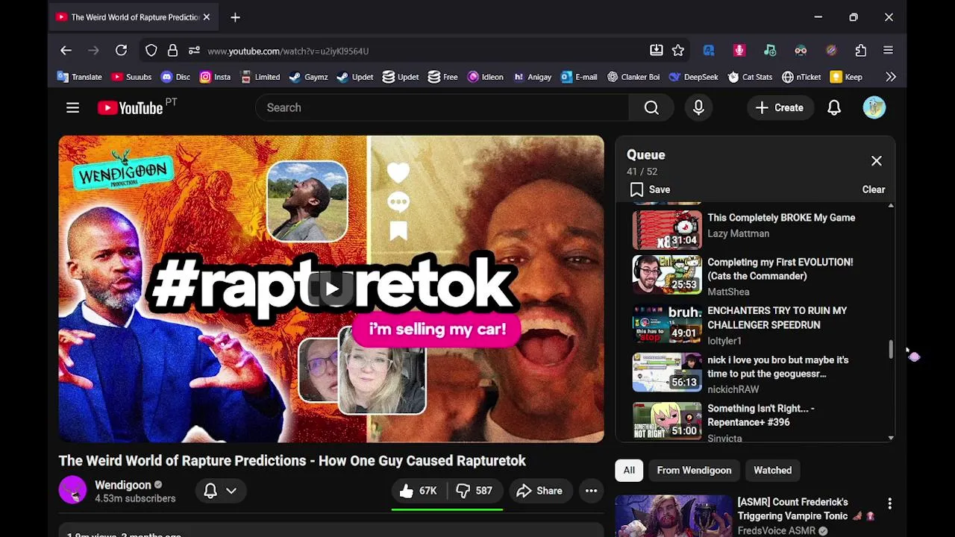The height and width of the screenshot is (537, 955).
Task: Open Completing my First EVOLUTION queue item
Action: click(x=753, y=276)
